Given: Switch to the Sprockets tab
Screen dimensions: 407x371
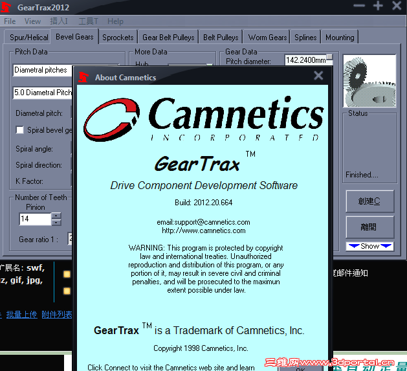Looking at the screenshot, I should point(118,38).
